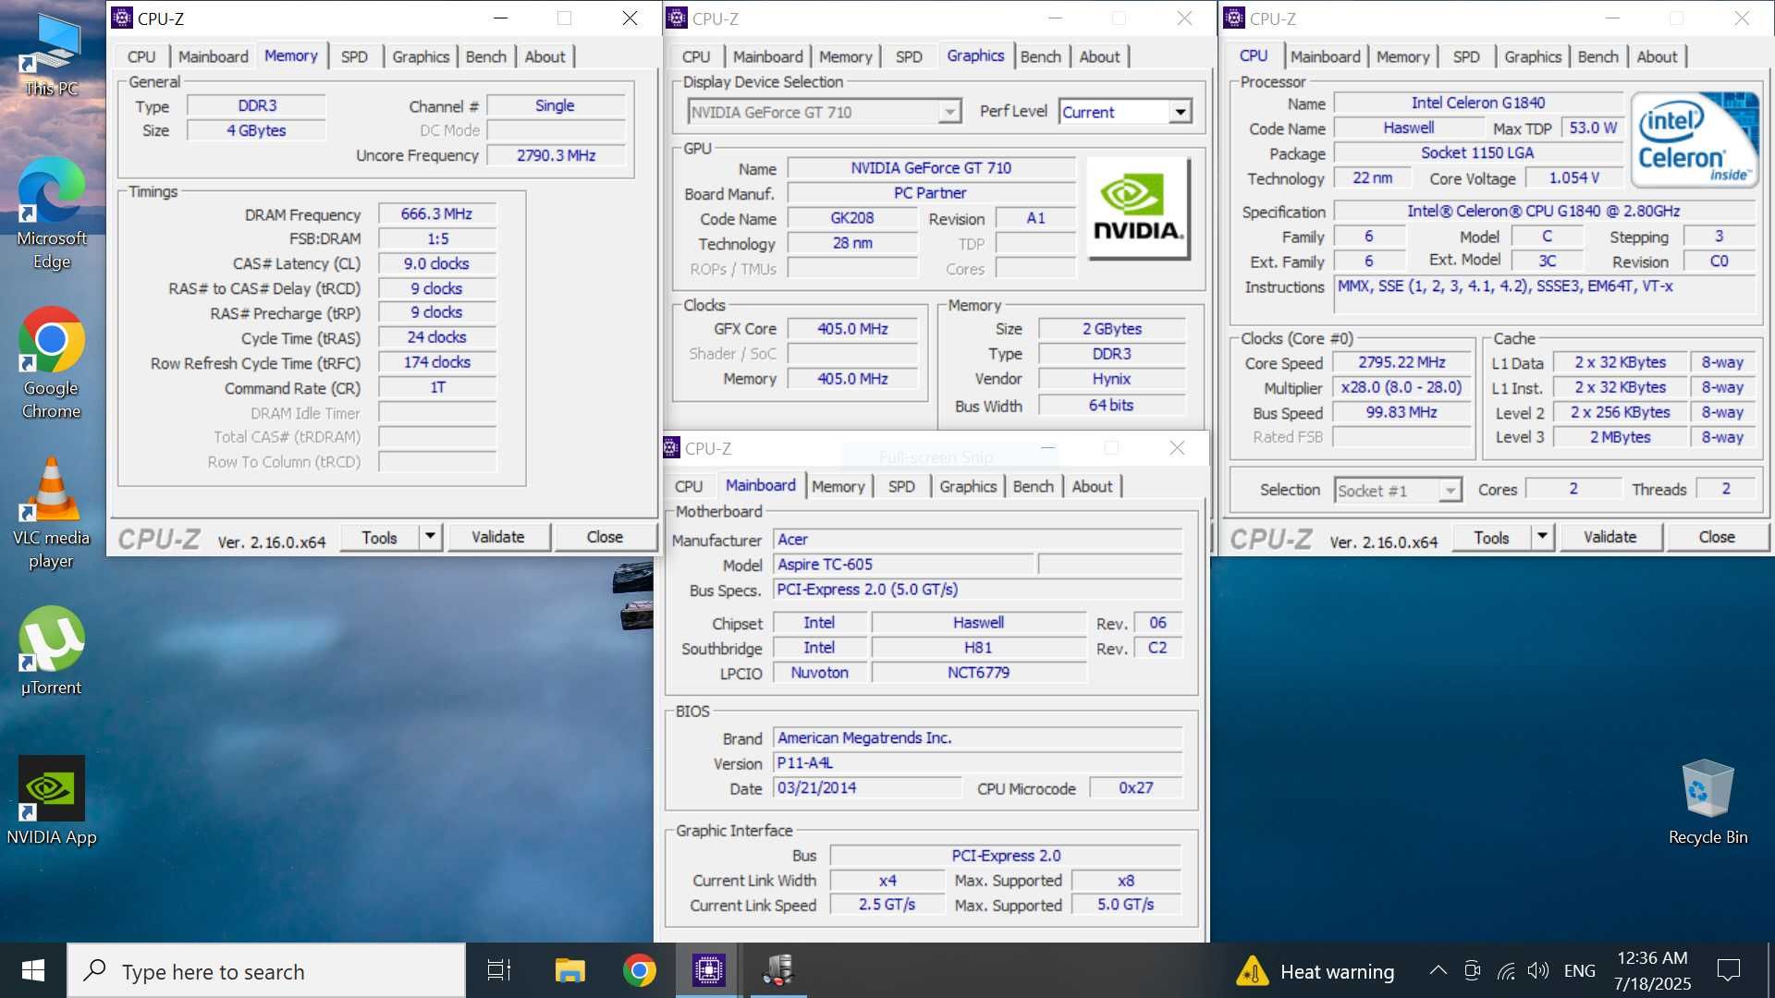Click the NCT6779 LPCIO field
Viewport: 1775px width, 998px height.
[x=978, y=672]
